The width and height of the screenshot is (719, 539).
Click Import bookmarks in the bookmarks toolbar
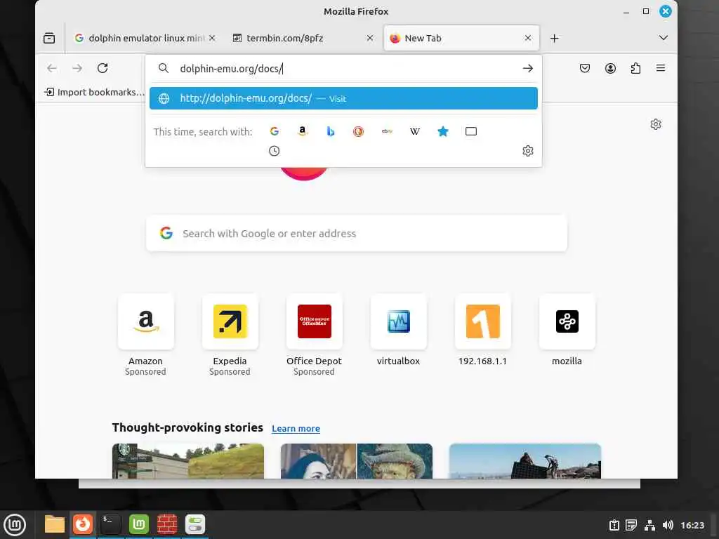94,92
